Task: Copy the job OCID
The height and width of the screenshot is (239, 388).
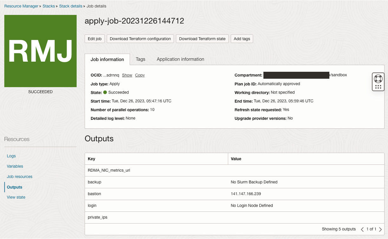Action: pos(140,75)
